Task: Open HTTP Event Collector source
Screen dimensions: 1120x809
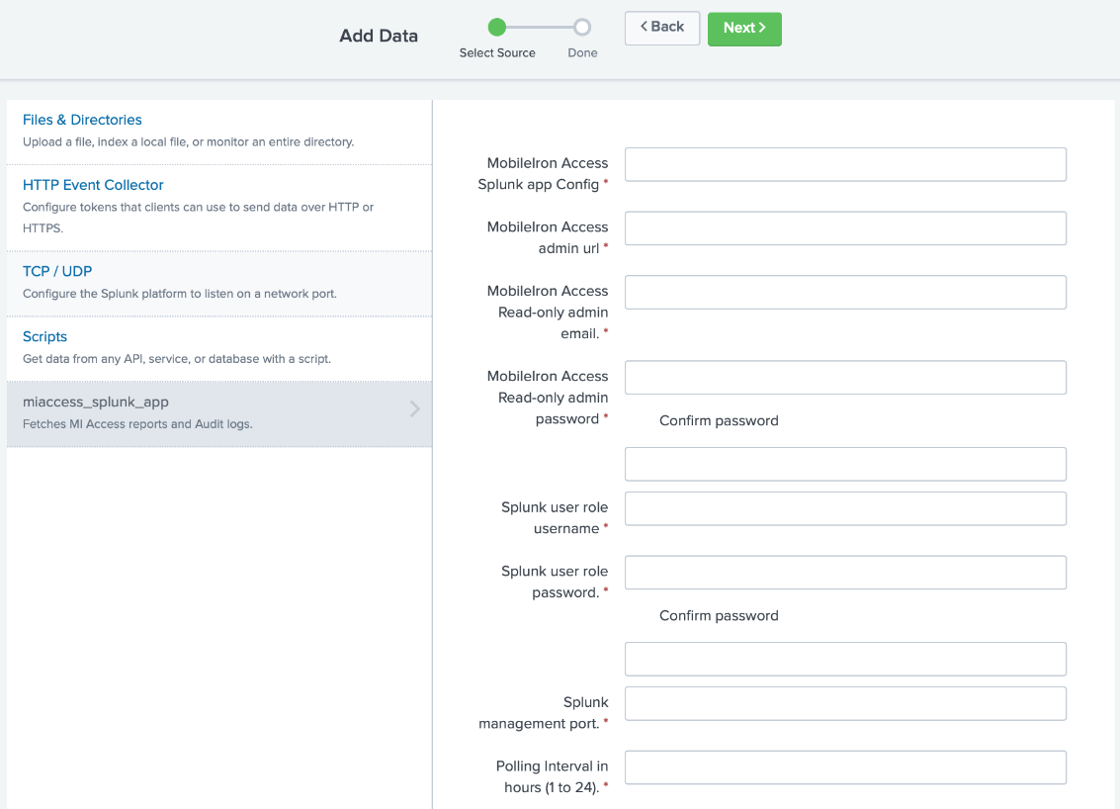Action: point(93,184)
